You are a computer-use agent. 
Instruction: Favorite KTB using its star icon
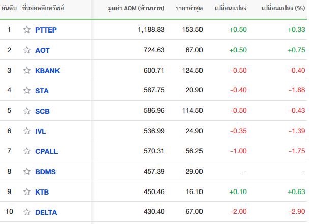coord(27,191)
